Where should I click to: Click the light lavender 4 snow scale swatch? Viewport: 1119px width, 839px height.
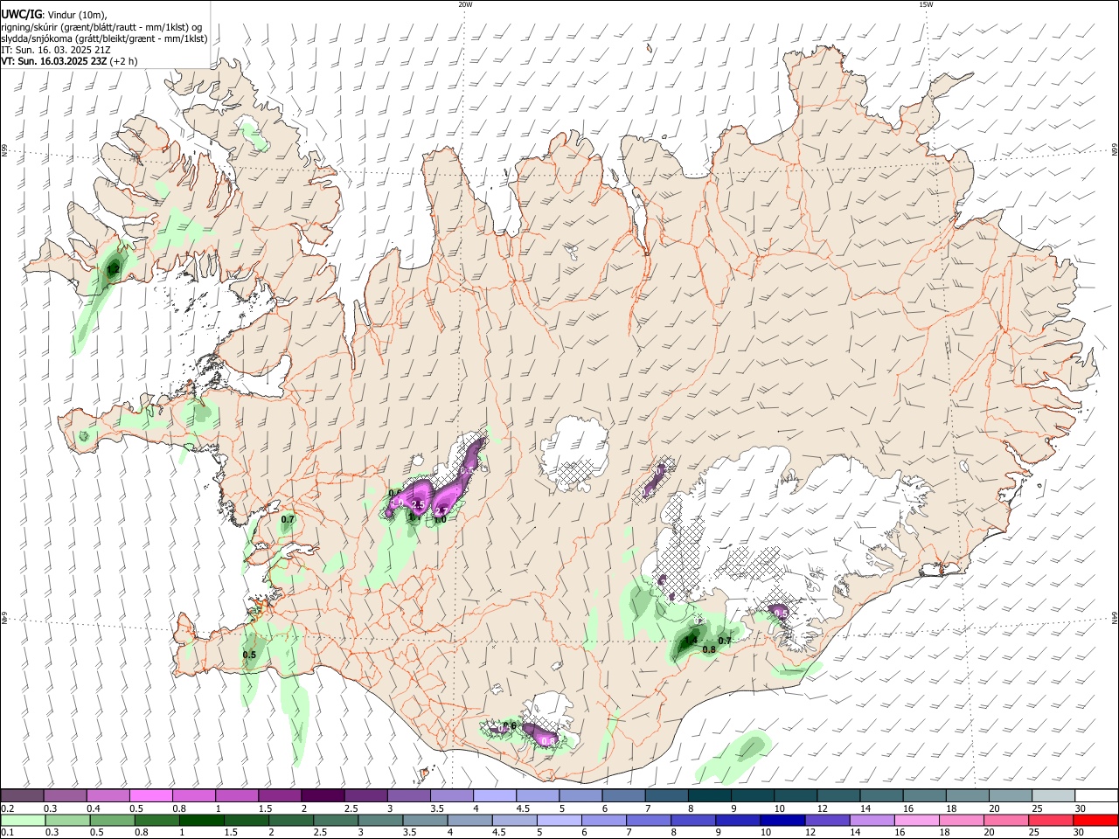[x=494, y=796]
